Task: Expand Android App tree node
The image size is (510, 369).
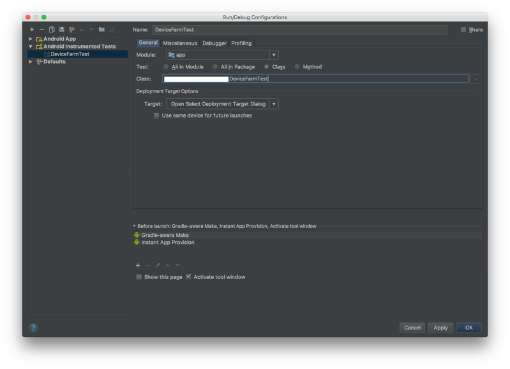Action: click(31, 39)
